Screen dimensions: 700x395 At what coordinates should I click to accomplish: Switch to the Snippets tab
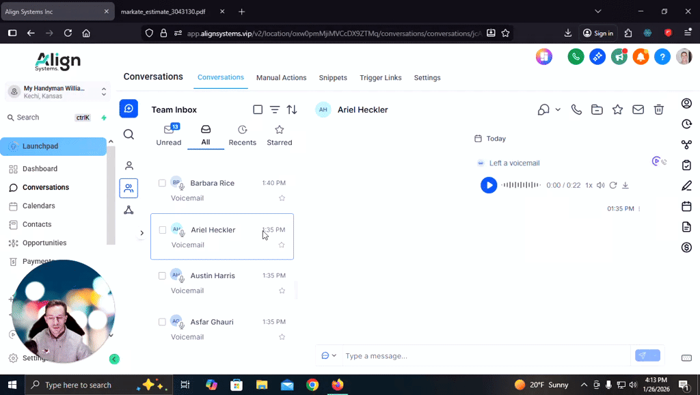click(x=333, y=78)
